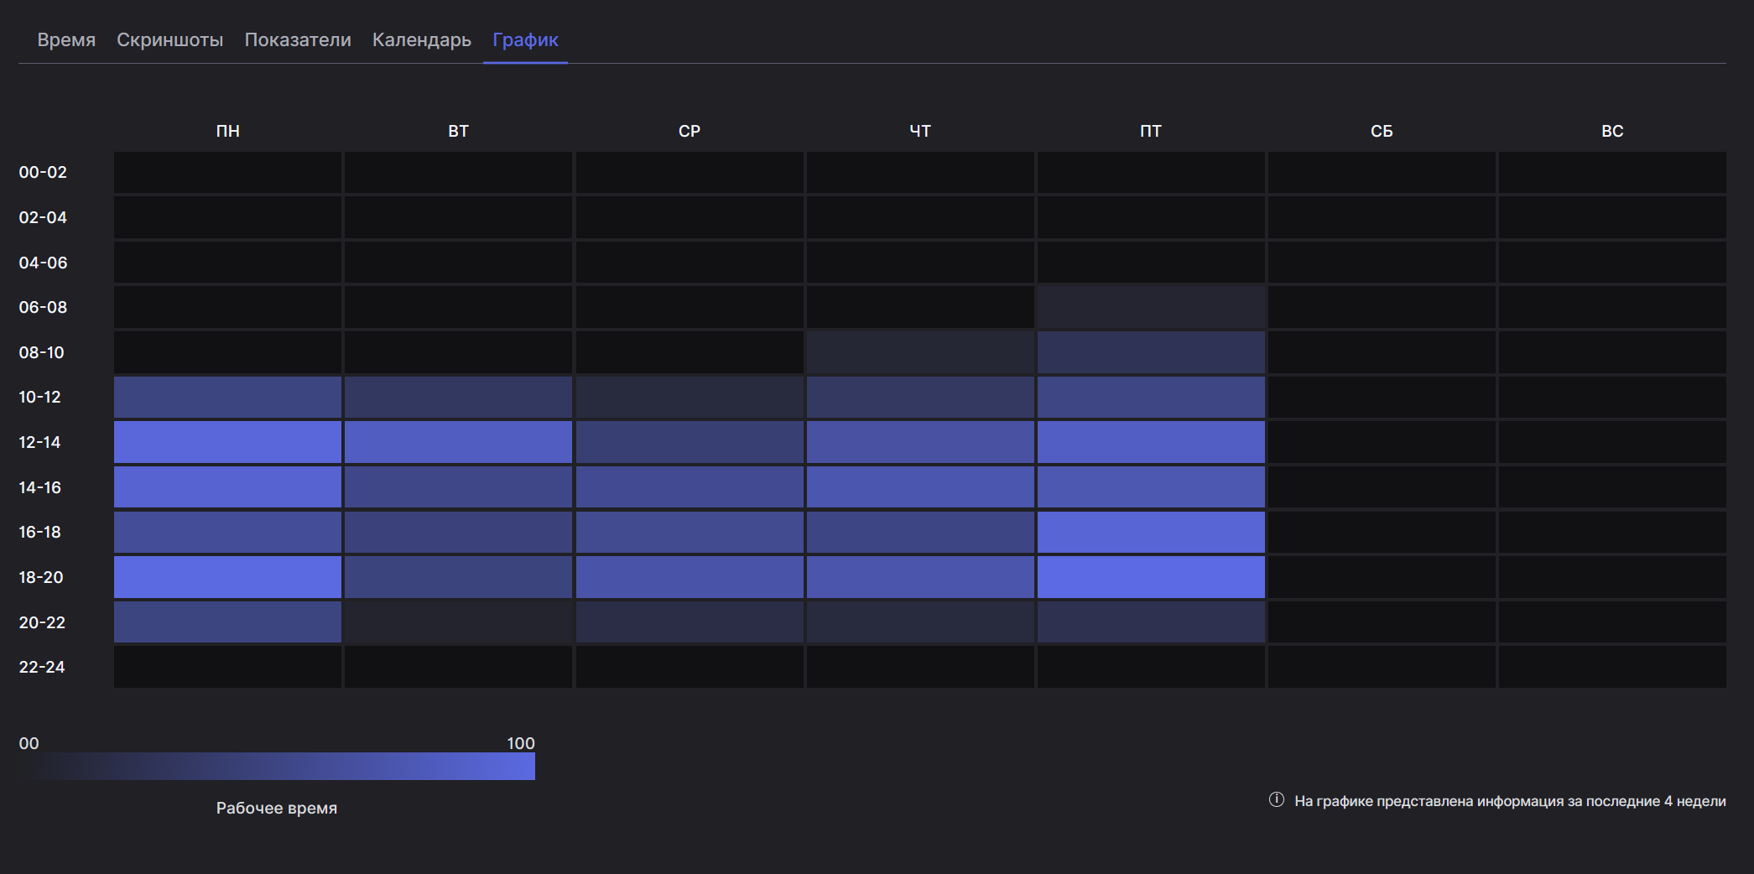Screen dimensions: 1754x874
Task: Click the info icon beside the chart note
Action: tap(1276, 799)
